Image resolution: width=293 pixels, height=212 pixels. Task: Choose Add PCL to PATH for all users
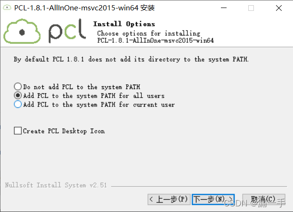click(18, 96)
